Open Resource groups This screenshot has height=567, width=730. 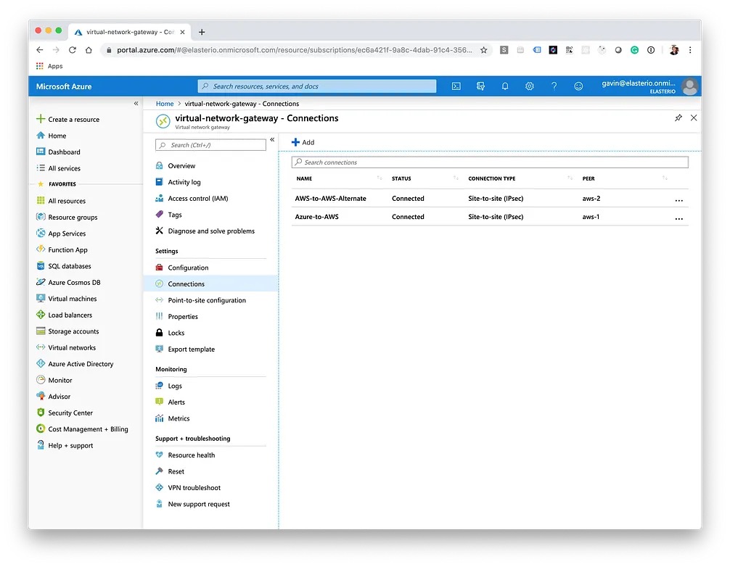[67, 217]
